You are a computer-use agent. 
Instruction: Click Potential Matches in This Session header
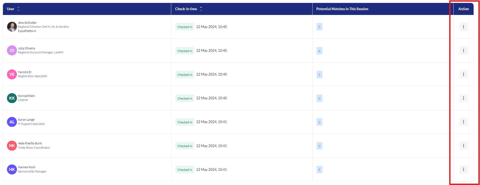(x=342, y=9)
